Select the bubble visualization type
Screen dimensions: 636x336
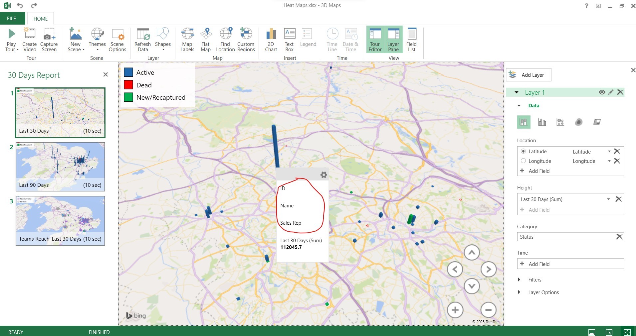560,122
